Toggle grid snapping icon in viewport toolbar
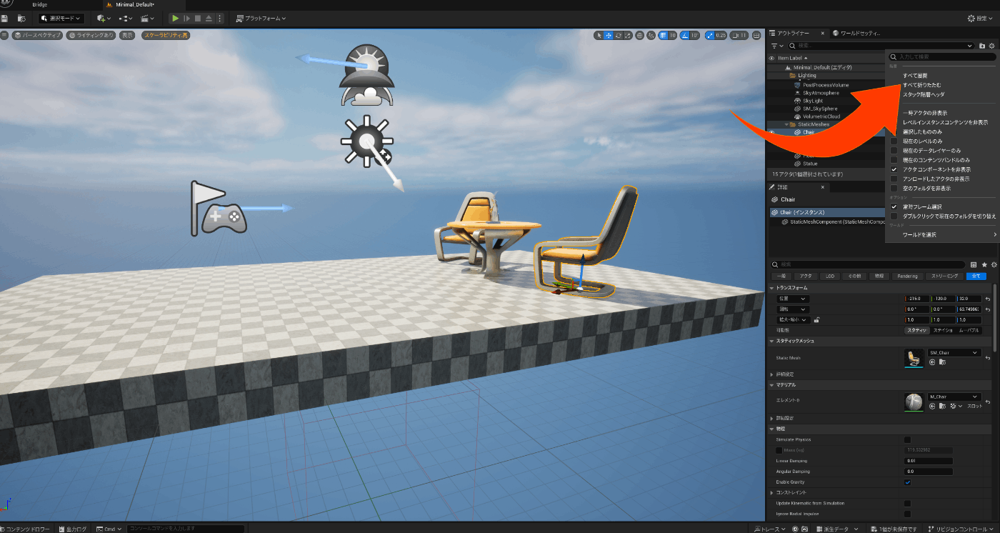The image size is (1000, 533). pyautogui.click(x=664, y=35)
